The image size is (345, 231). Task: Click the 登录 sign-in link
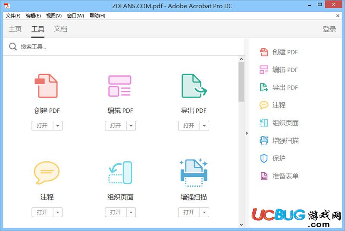329,29
